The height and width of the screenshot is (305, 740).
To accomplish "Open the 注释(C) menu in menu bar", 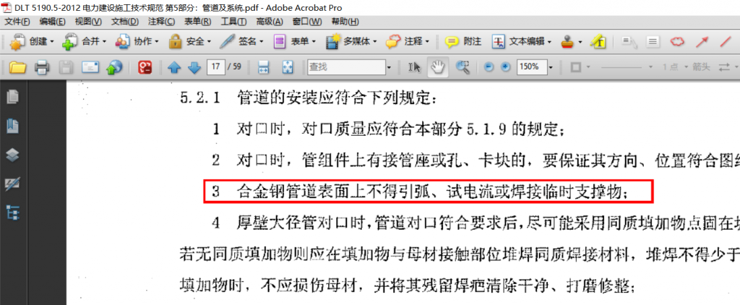I will (161, 22).
